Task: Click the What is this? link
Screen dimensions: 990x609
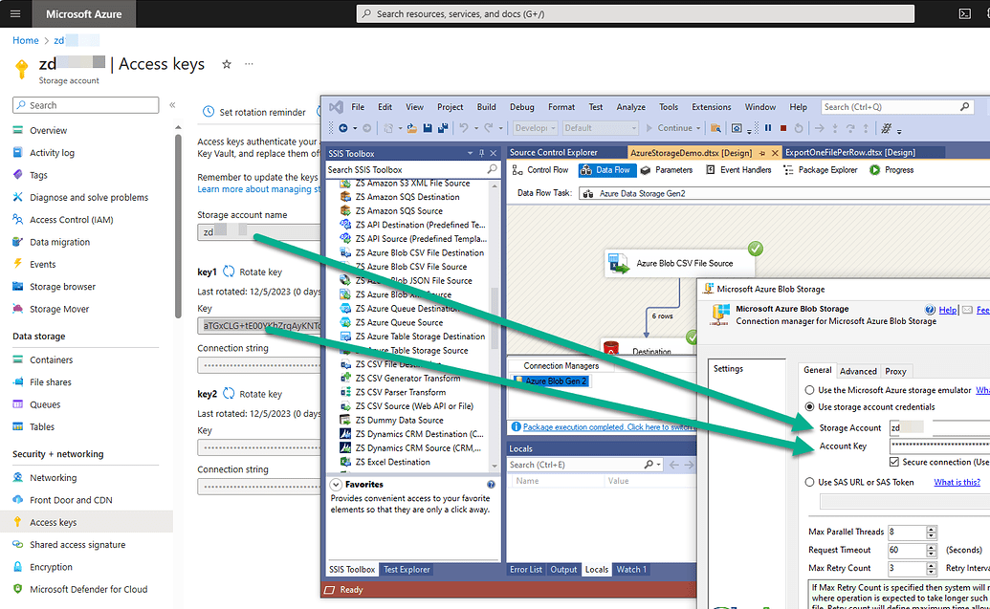Action: 957,481
